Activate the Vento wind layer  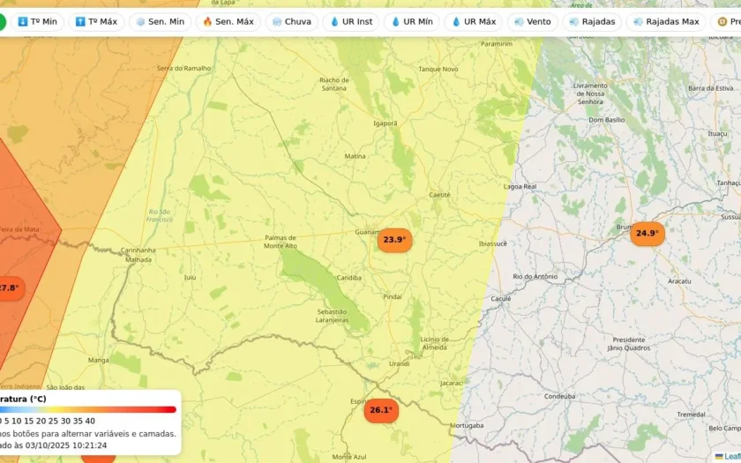coord(533,22)
